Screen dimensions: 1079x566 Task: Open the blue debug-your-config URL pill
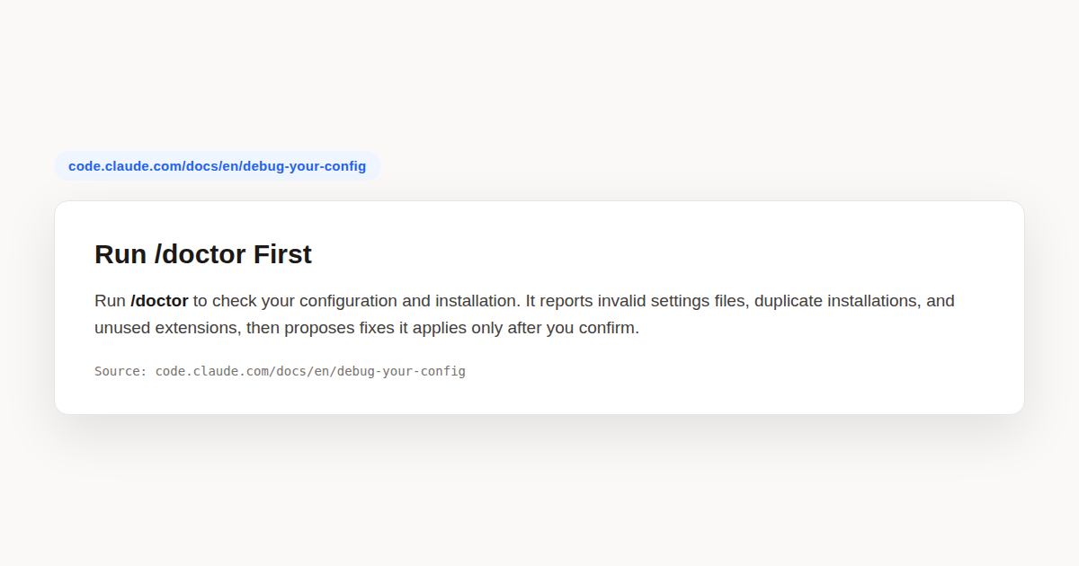[x=217, y=166]
